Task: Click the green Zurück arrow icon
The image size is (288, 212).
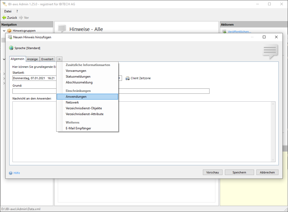Action: pyautogui.click(x=4, y=18)
